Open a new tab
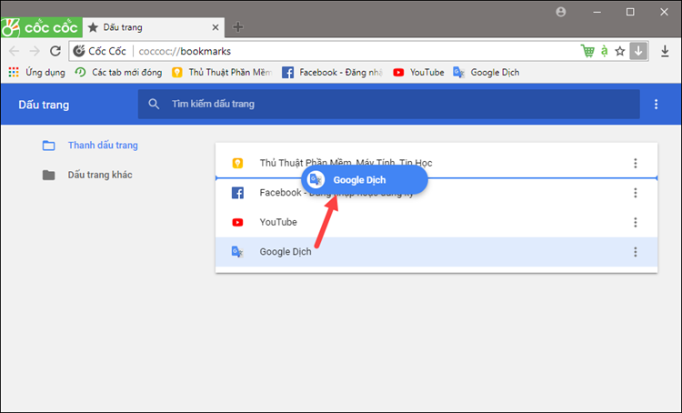 click(x=238, y=27)
